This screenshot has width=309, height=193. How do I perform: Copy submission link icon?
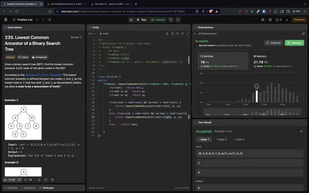tap(303, 34)
